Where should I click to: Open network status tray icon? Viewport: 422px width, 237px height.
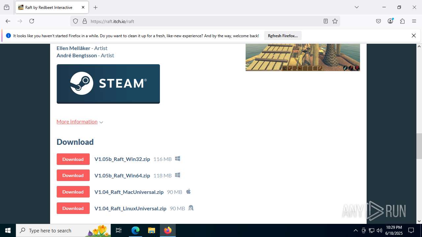372,230
